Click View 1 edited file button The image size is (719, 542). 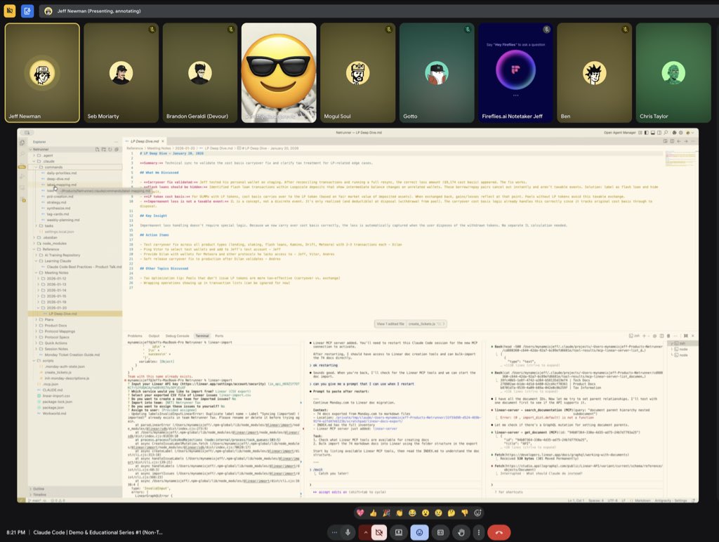coord(390,324)
